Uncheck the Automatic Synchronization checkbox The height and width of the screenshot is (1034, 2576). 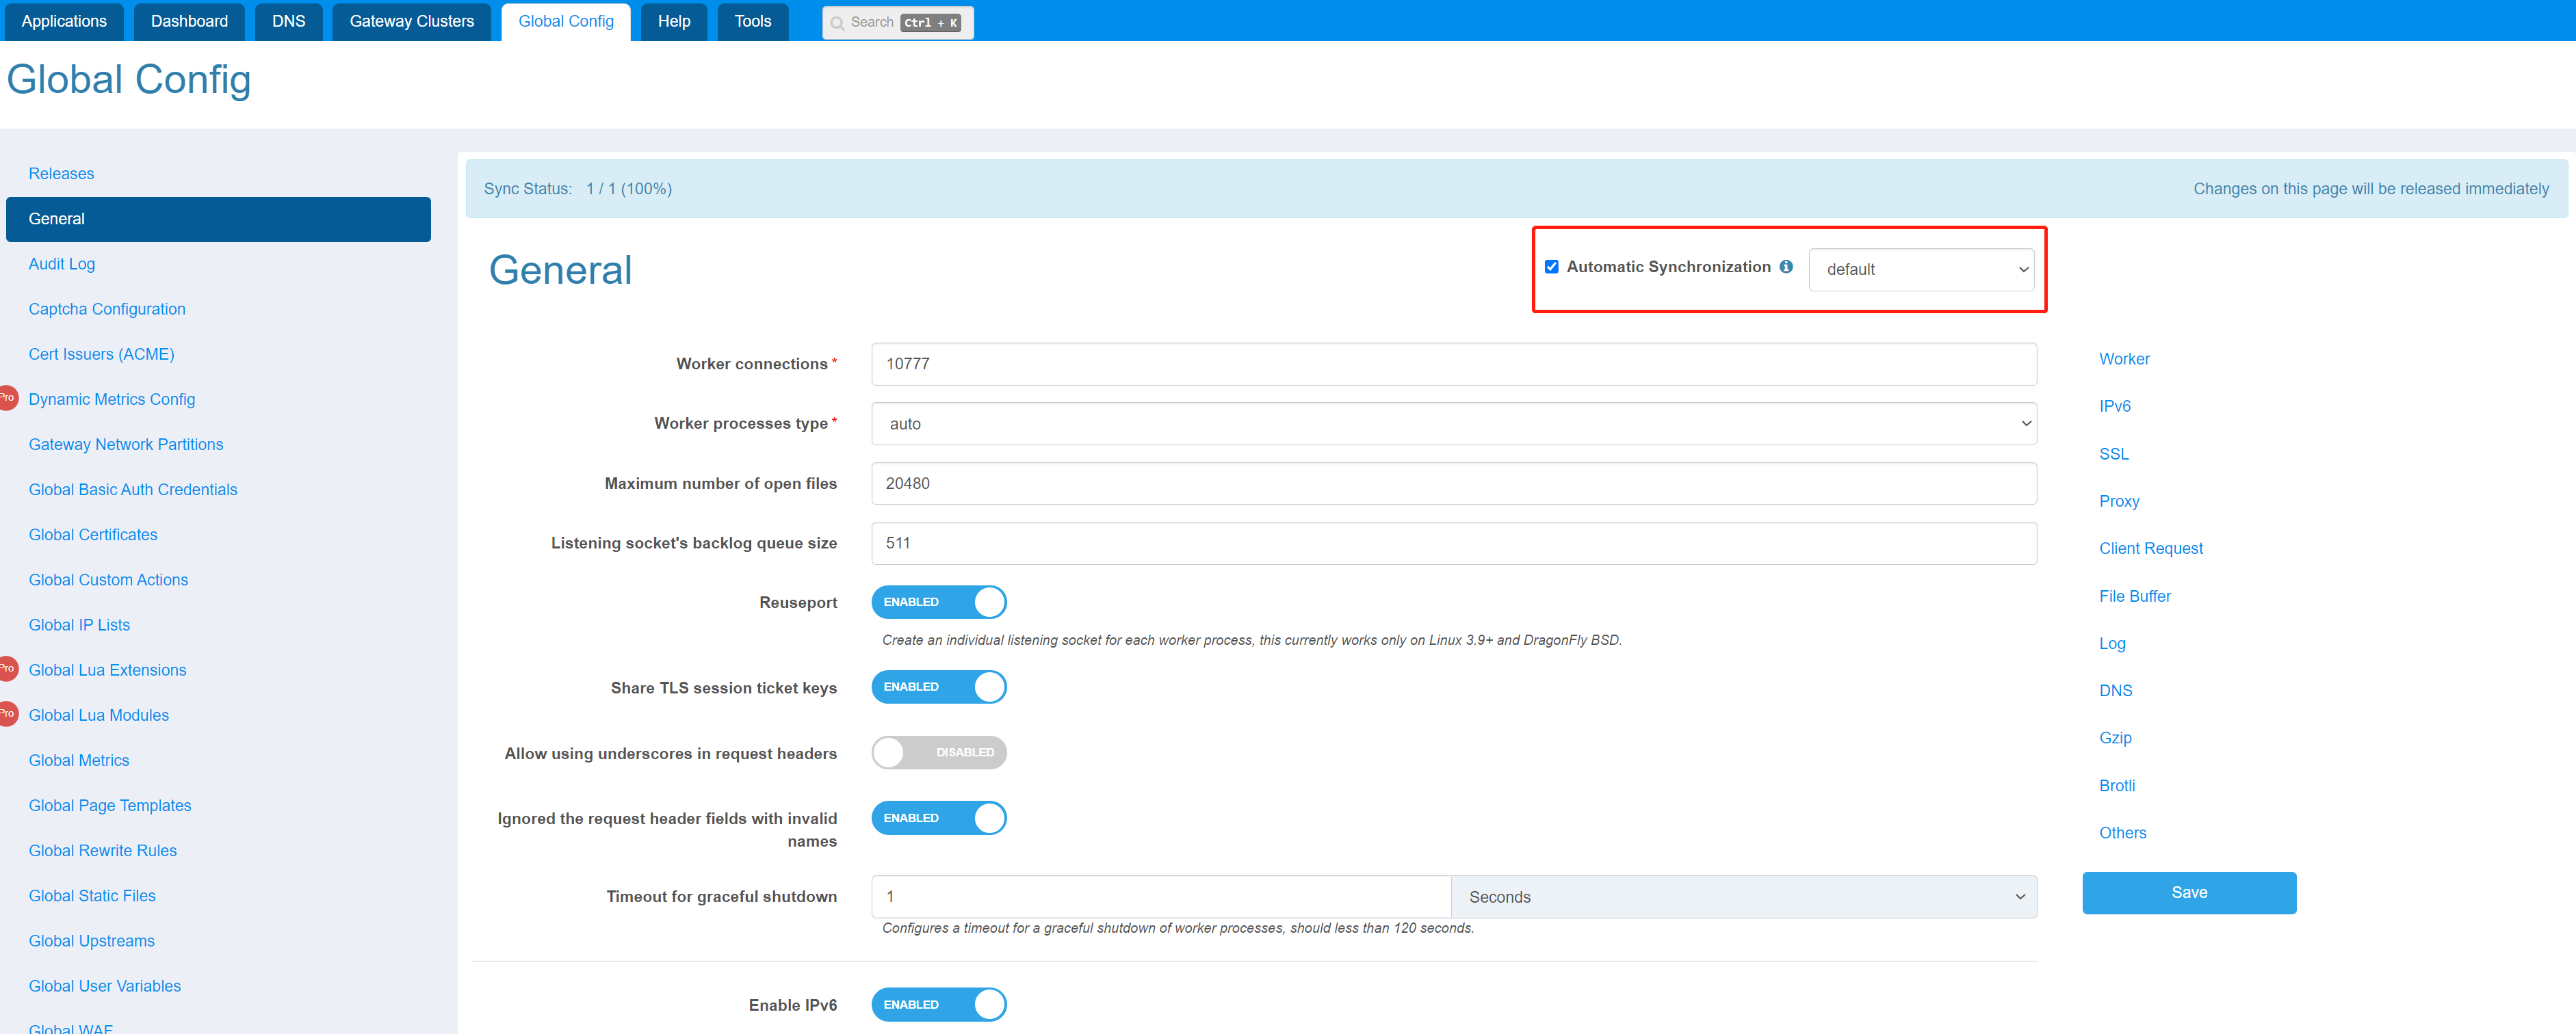click(1551, 267)
